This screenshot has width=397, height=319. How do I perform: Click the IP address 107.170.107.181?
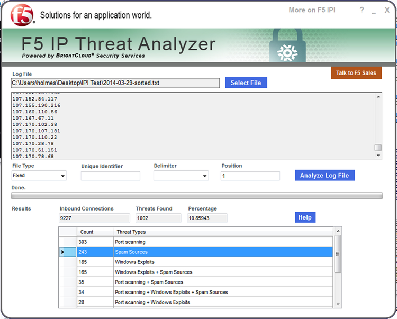(x=37, y=131)
